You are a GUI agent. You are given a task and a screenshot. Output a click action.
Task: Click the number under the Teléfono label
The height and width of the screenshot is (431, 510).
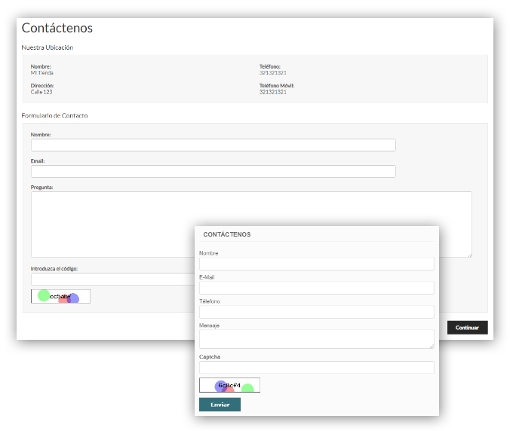(272, 73)
